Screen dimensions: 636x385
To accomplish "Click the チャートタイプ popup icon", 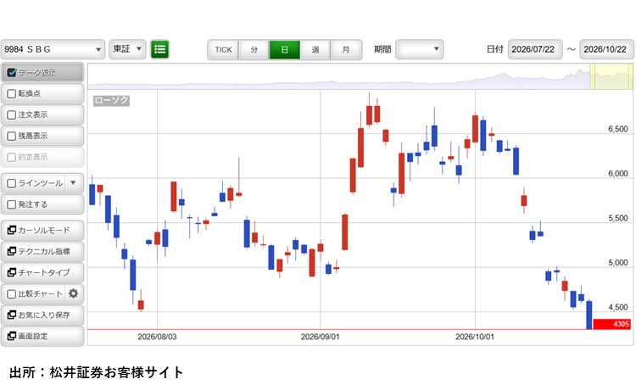I will [x=12, y=272].
